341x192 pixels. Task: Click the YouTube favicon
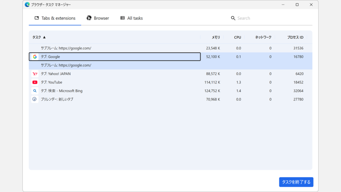35,82
